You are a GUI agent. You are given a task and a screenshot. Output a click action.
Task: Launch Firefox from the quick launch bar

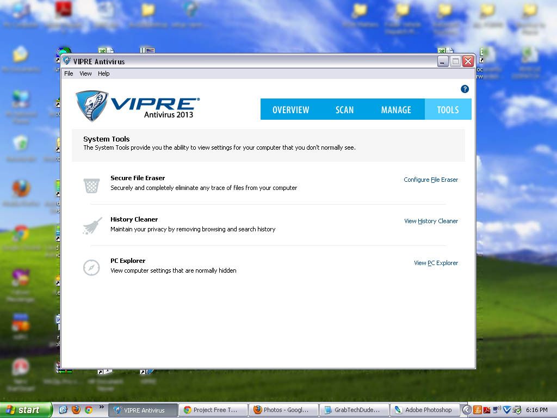(76, 410)
